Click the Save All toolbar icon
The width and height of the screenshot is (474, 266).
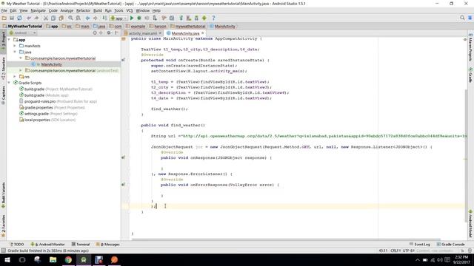[x=12, y=18]
